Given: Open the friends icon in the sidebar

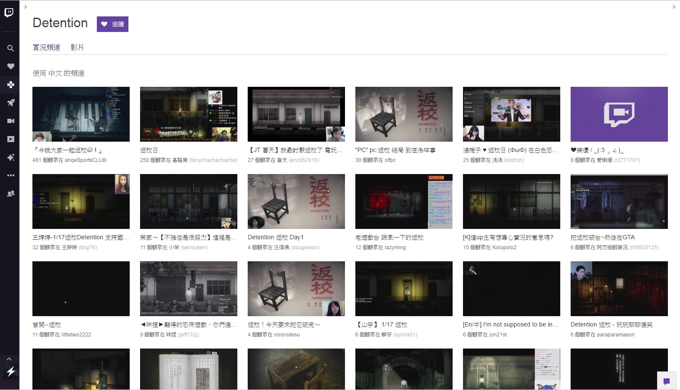Looking at the screenshot, I should [10, 193].
